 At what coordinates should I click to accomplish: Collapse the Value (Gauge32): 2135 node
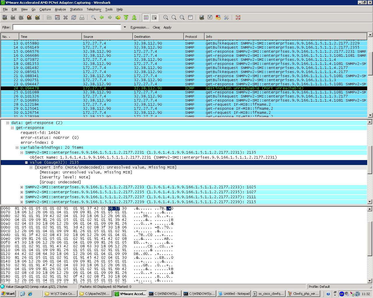[x=27, y=162]
